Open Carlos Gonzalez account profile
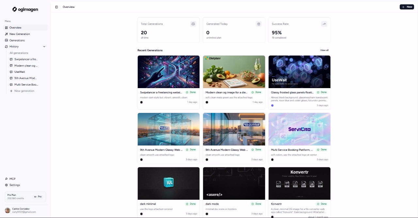This screenshot has height=218, width=418. (25, 210)
